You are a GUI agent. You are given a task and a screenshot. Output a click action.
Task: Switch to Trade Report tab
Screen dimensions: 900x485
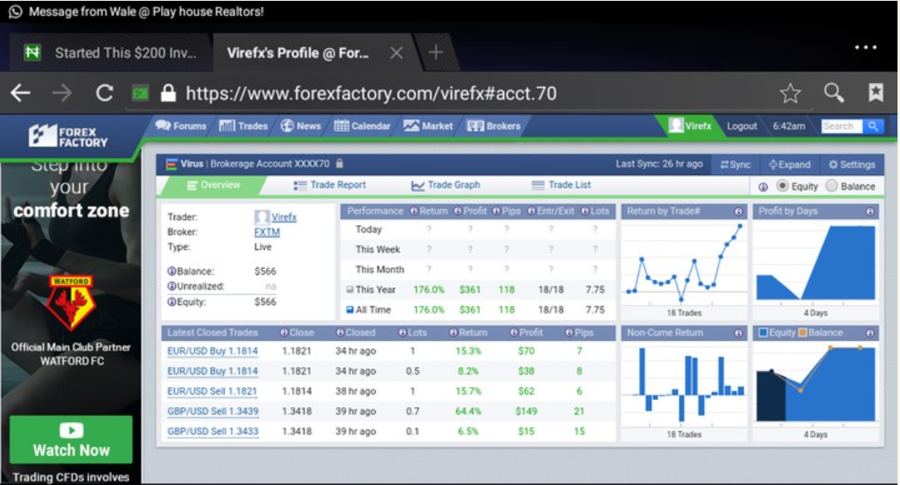329,185
